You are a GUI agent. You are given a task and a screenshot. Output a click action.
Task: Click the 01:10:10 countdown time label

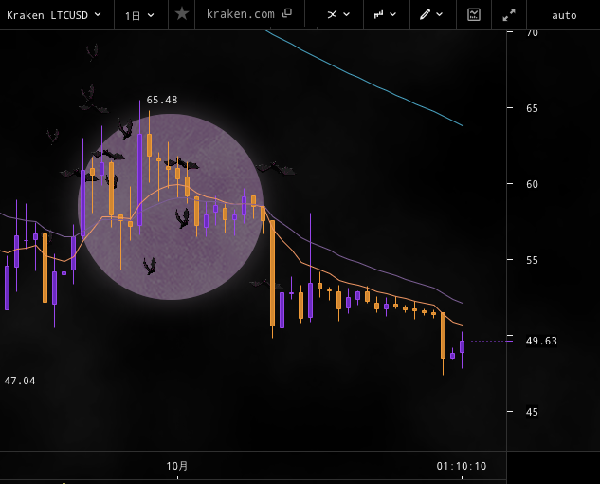click(462, 466)
